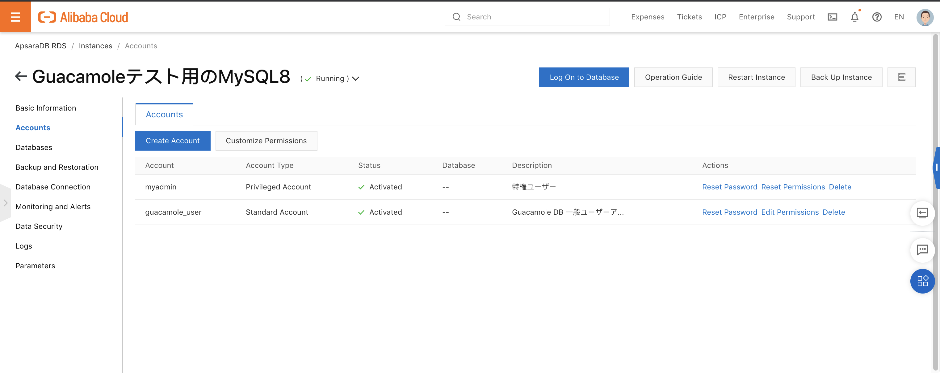Click the floating feedback panel icon with left arrow
This screenshot has width=940, height=373.
click(x=922, y=213)
